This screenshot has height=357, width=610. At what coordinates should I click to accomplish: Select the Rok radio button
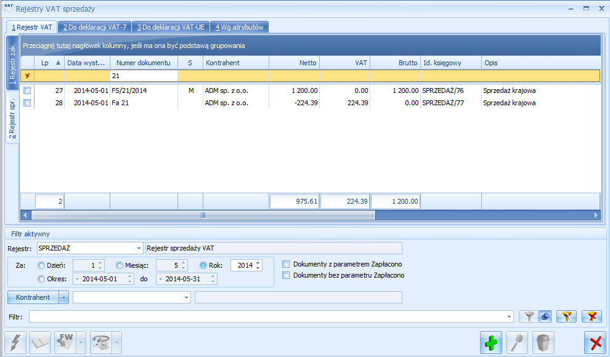click(203, 266)
